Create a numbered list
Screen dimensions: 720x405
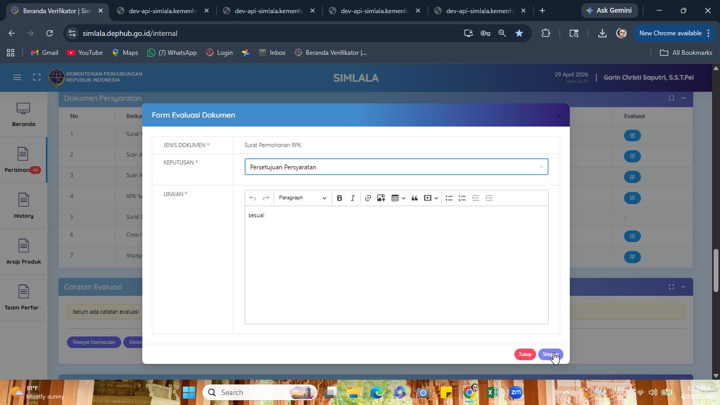pos(462,198)
